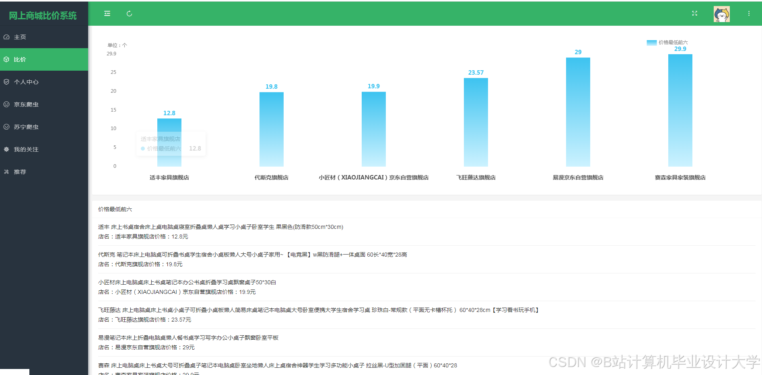Toggle fullscreen with the expand icon
This screenshot has height=375, width=762.
(694, 13)
